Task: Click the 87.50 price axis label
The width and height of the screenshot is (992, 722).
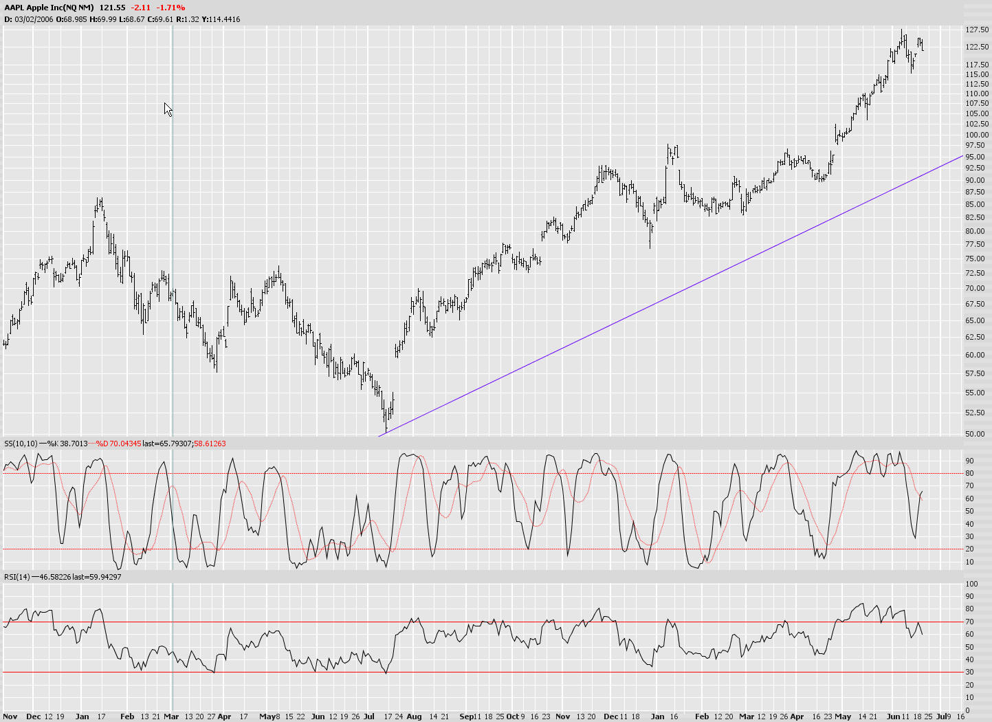Action: [x=975, y=193]
